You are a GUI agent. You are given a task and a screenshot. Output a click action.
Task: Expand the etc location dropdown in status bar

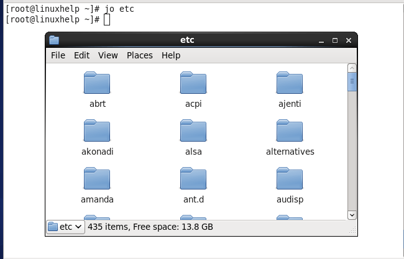click(x=65, y=227)
